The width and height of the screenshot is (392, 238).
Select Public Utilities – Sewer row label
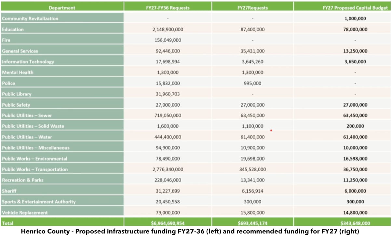[x=27, y=115]
